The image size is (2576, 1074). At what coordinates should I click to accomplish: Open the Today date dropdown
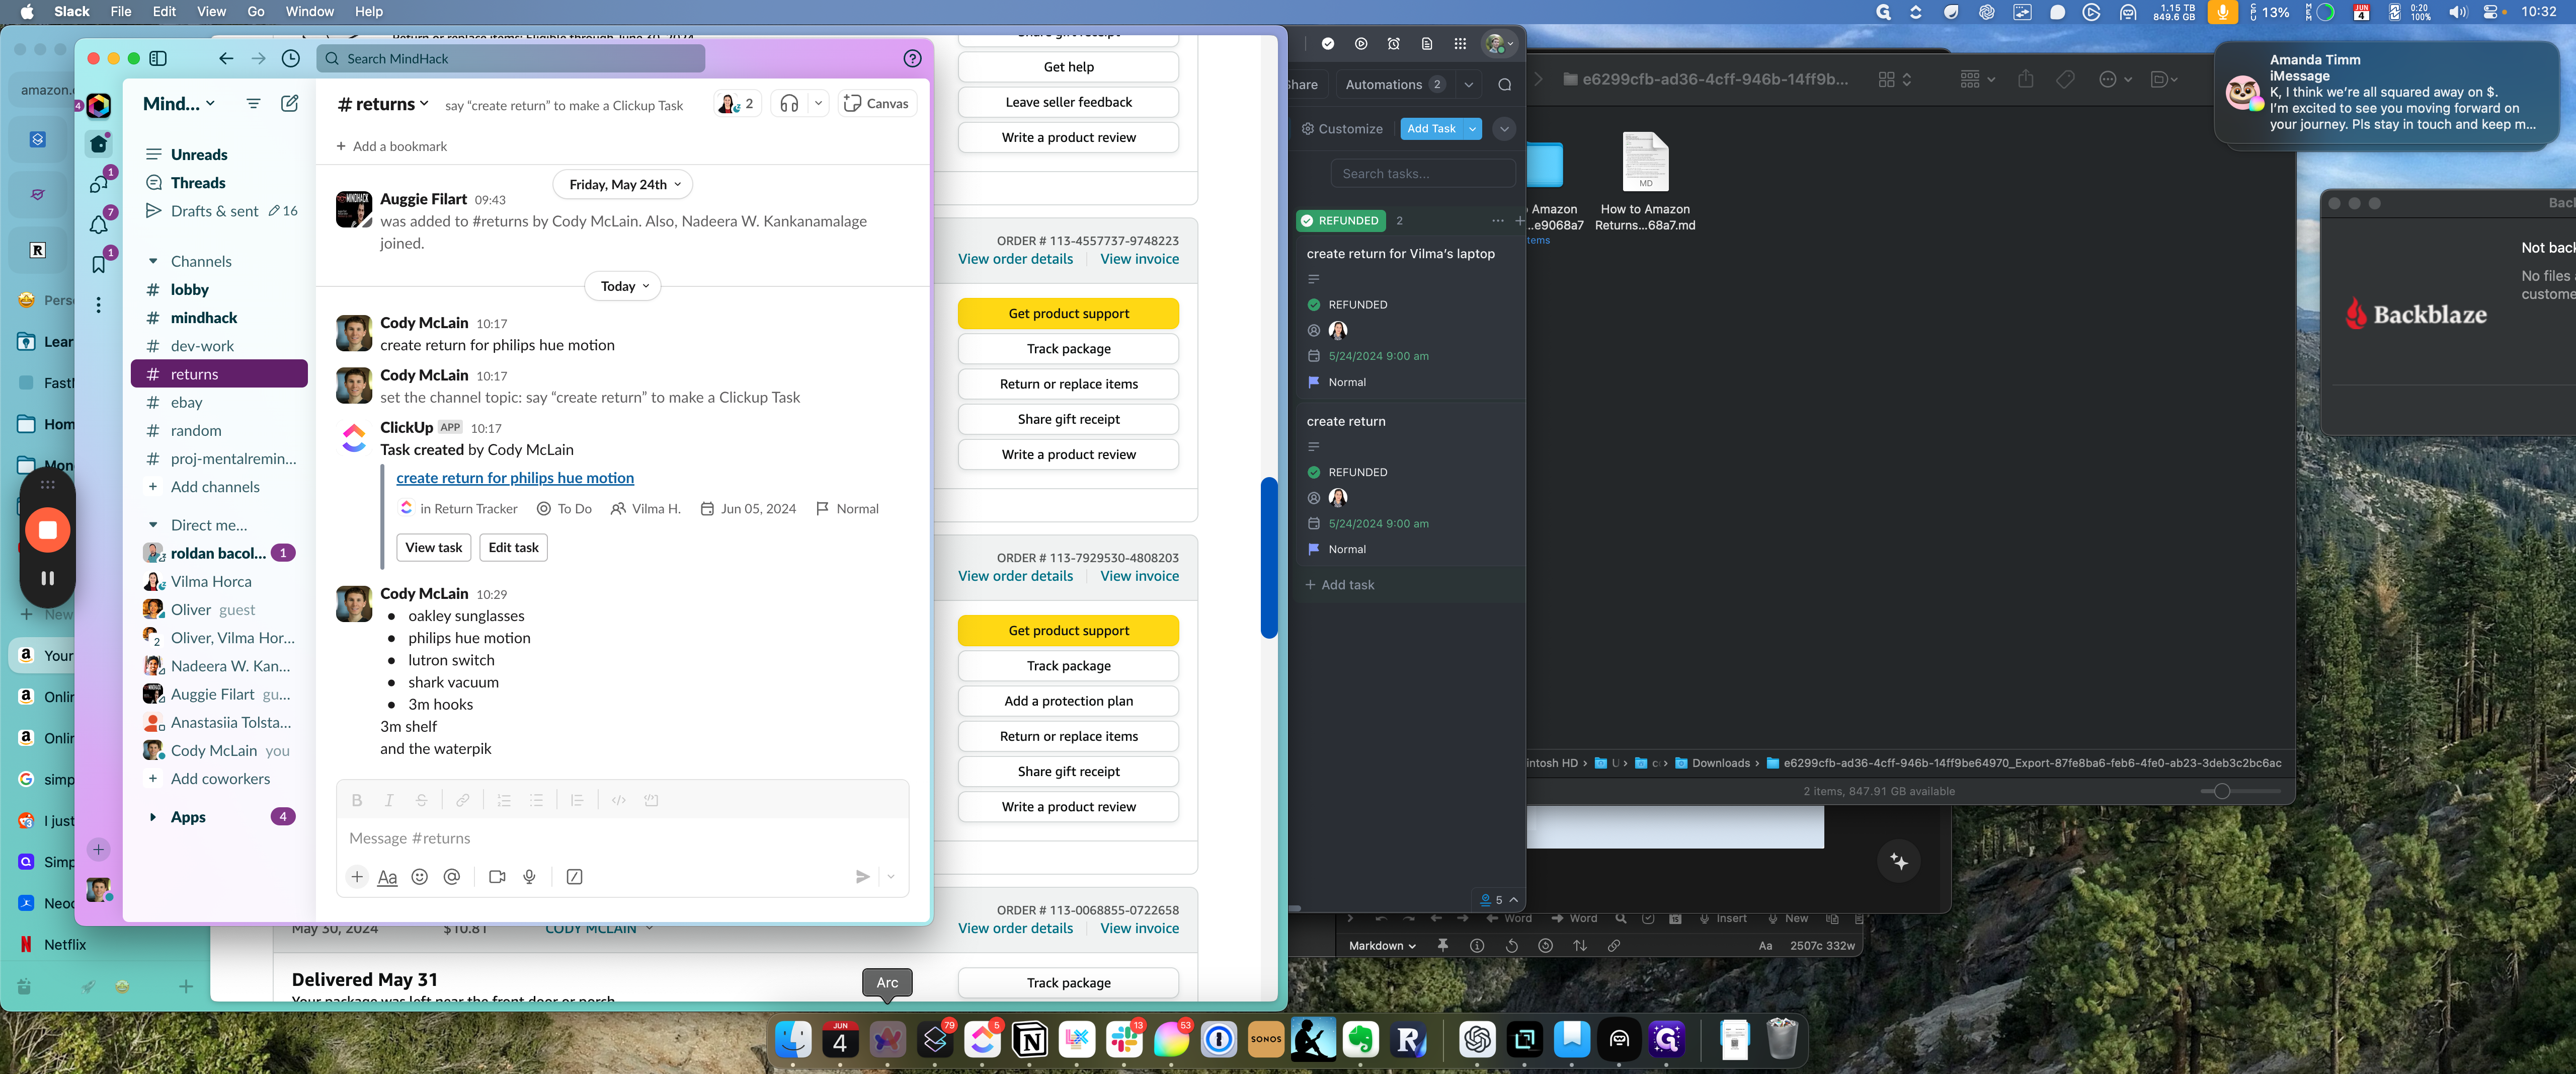pyautogui.click(x=623, y=286)
